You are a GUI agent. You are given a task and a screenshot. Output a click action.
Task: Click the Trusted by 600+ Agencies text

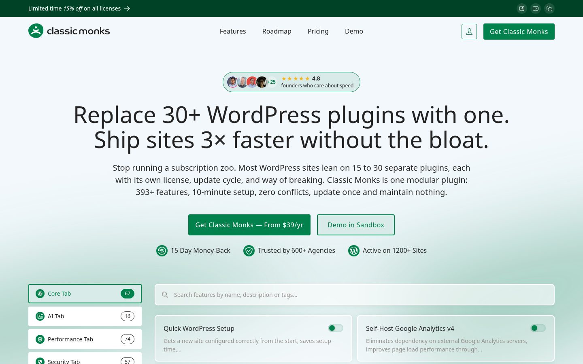coord(296,250)
